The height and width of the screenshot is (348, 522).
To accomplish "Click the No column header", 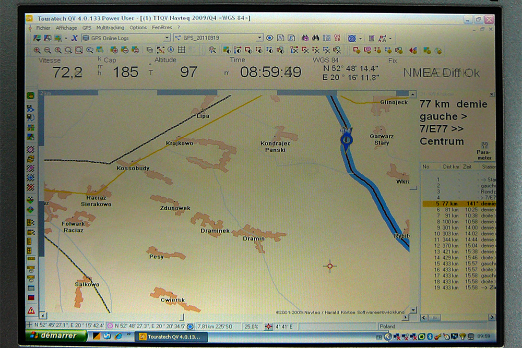I will [426, 166].
